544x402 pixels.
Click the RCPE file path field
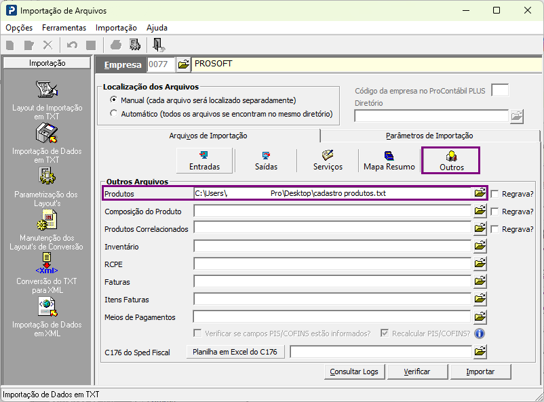click(x=333, y=264)
